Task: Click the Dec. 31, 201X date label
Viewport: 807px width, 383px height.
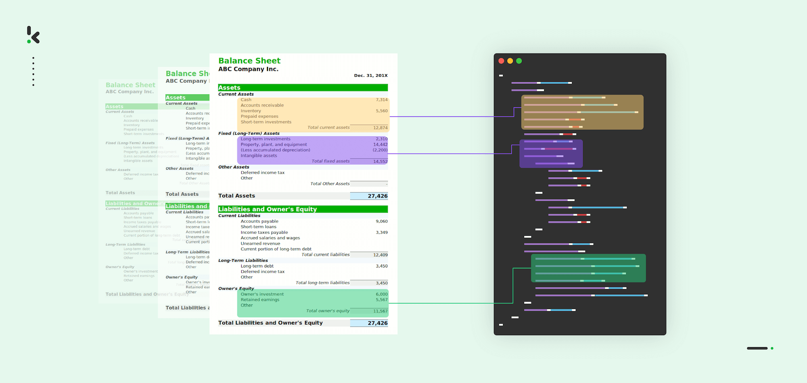Action: [370, 75]
